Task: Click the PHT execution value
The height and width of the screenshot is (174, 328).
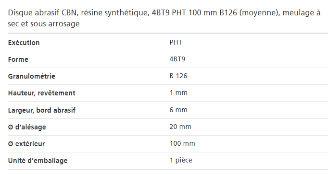Action: 176,42
